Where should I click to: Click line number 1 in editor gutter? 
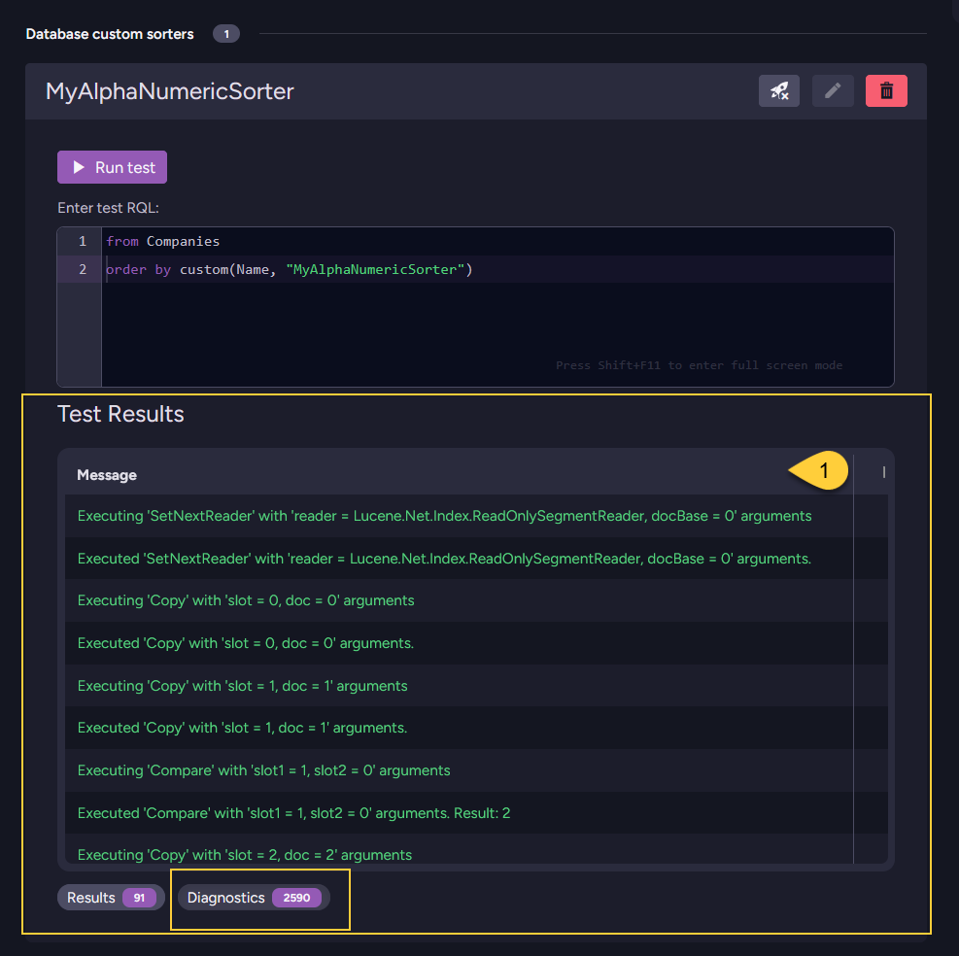pyautogui.click(x=83, y=241)
